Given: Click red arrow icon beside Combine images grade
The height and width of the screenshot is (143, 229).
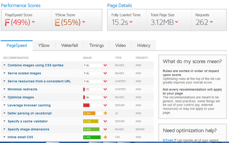Looking at the screenshot, I should pyautogui.click(x=105, y=65).
